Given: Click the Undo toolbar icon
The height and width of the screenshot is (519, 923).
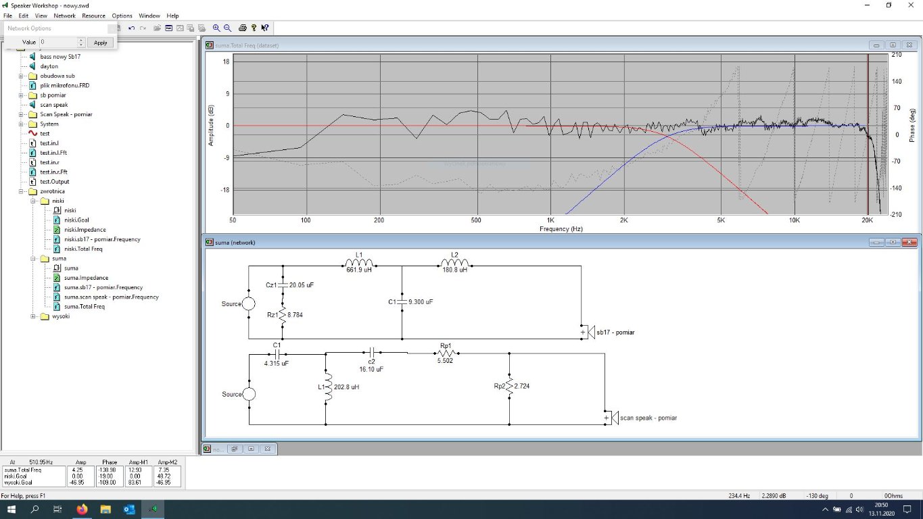Looking at the screenshot, I should coord(132,28).
